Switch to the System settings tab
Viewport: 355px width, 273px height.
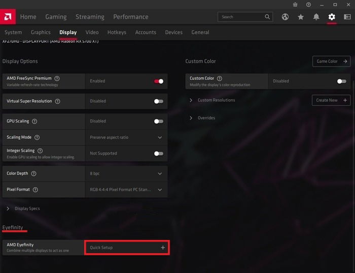(13, 32)
